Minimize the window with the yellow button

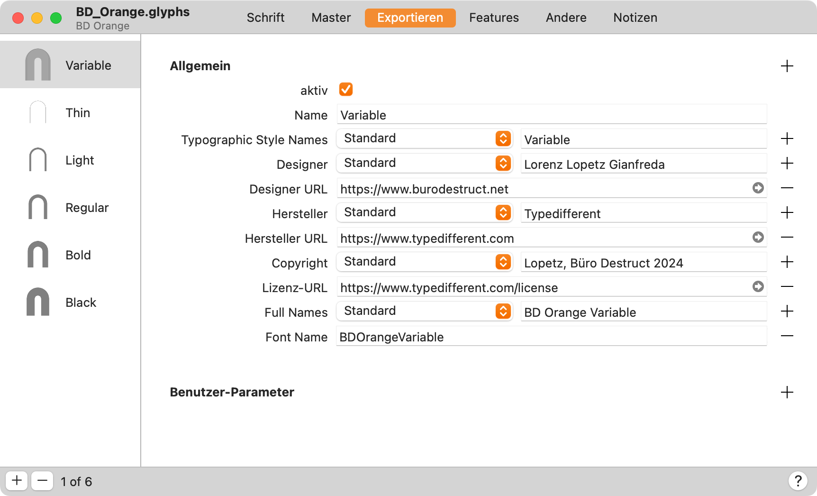pos(37,18)
